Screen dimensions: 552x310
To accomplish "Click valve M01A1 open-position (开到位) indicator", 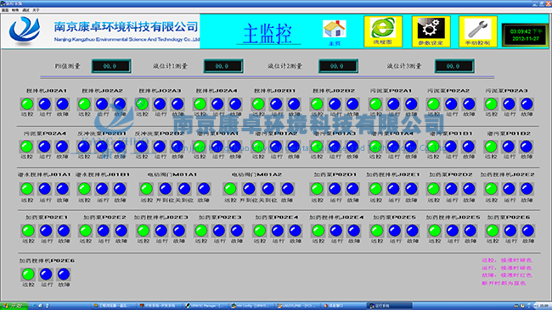I will coord(165,189).
